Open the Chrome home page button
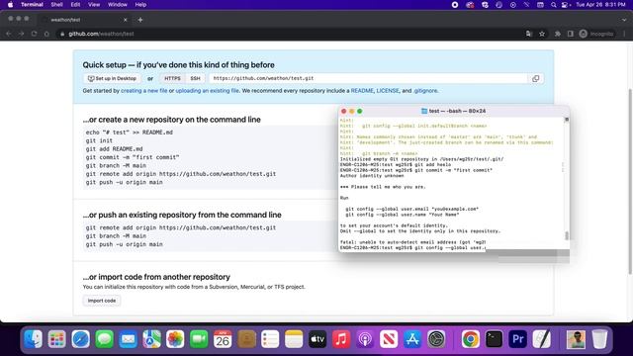Screen dimensions: 633x356 (46, 34)
